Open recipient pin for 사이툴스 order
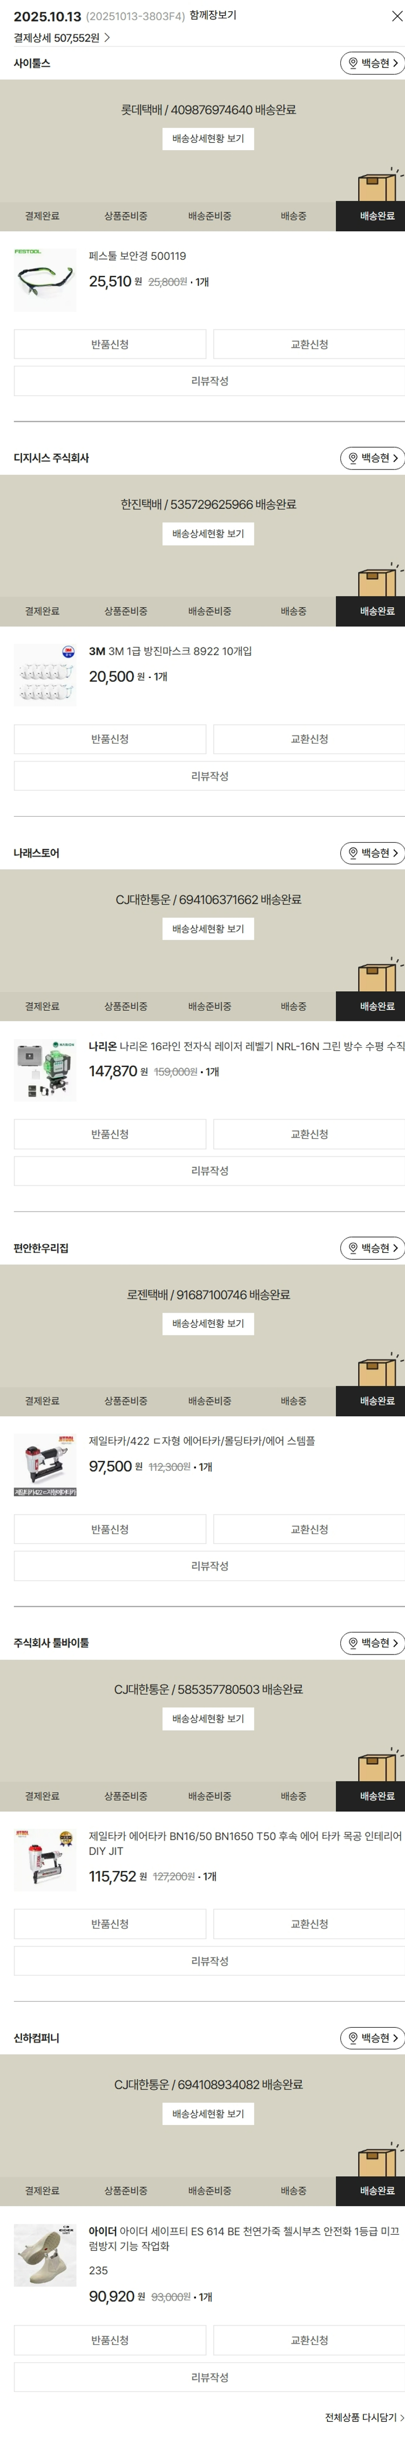This screenshot has height=2441, width=405. 373,64
